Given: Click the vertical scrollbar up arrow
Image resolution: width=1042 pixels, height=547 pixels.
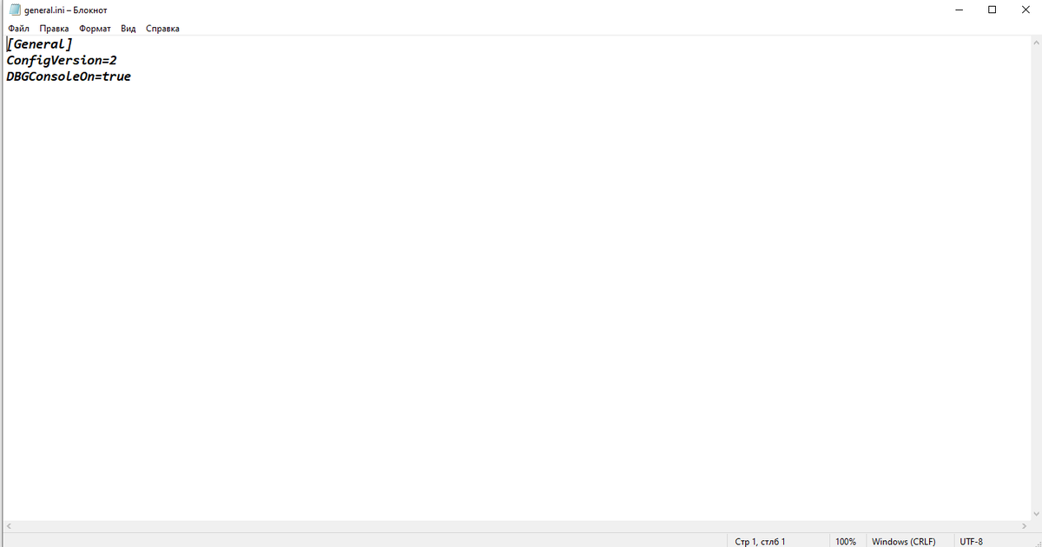Looking at the screenshot, I should click(x=1034, y=43).
